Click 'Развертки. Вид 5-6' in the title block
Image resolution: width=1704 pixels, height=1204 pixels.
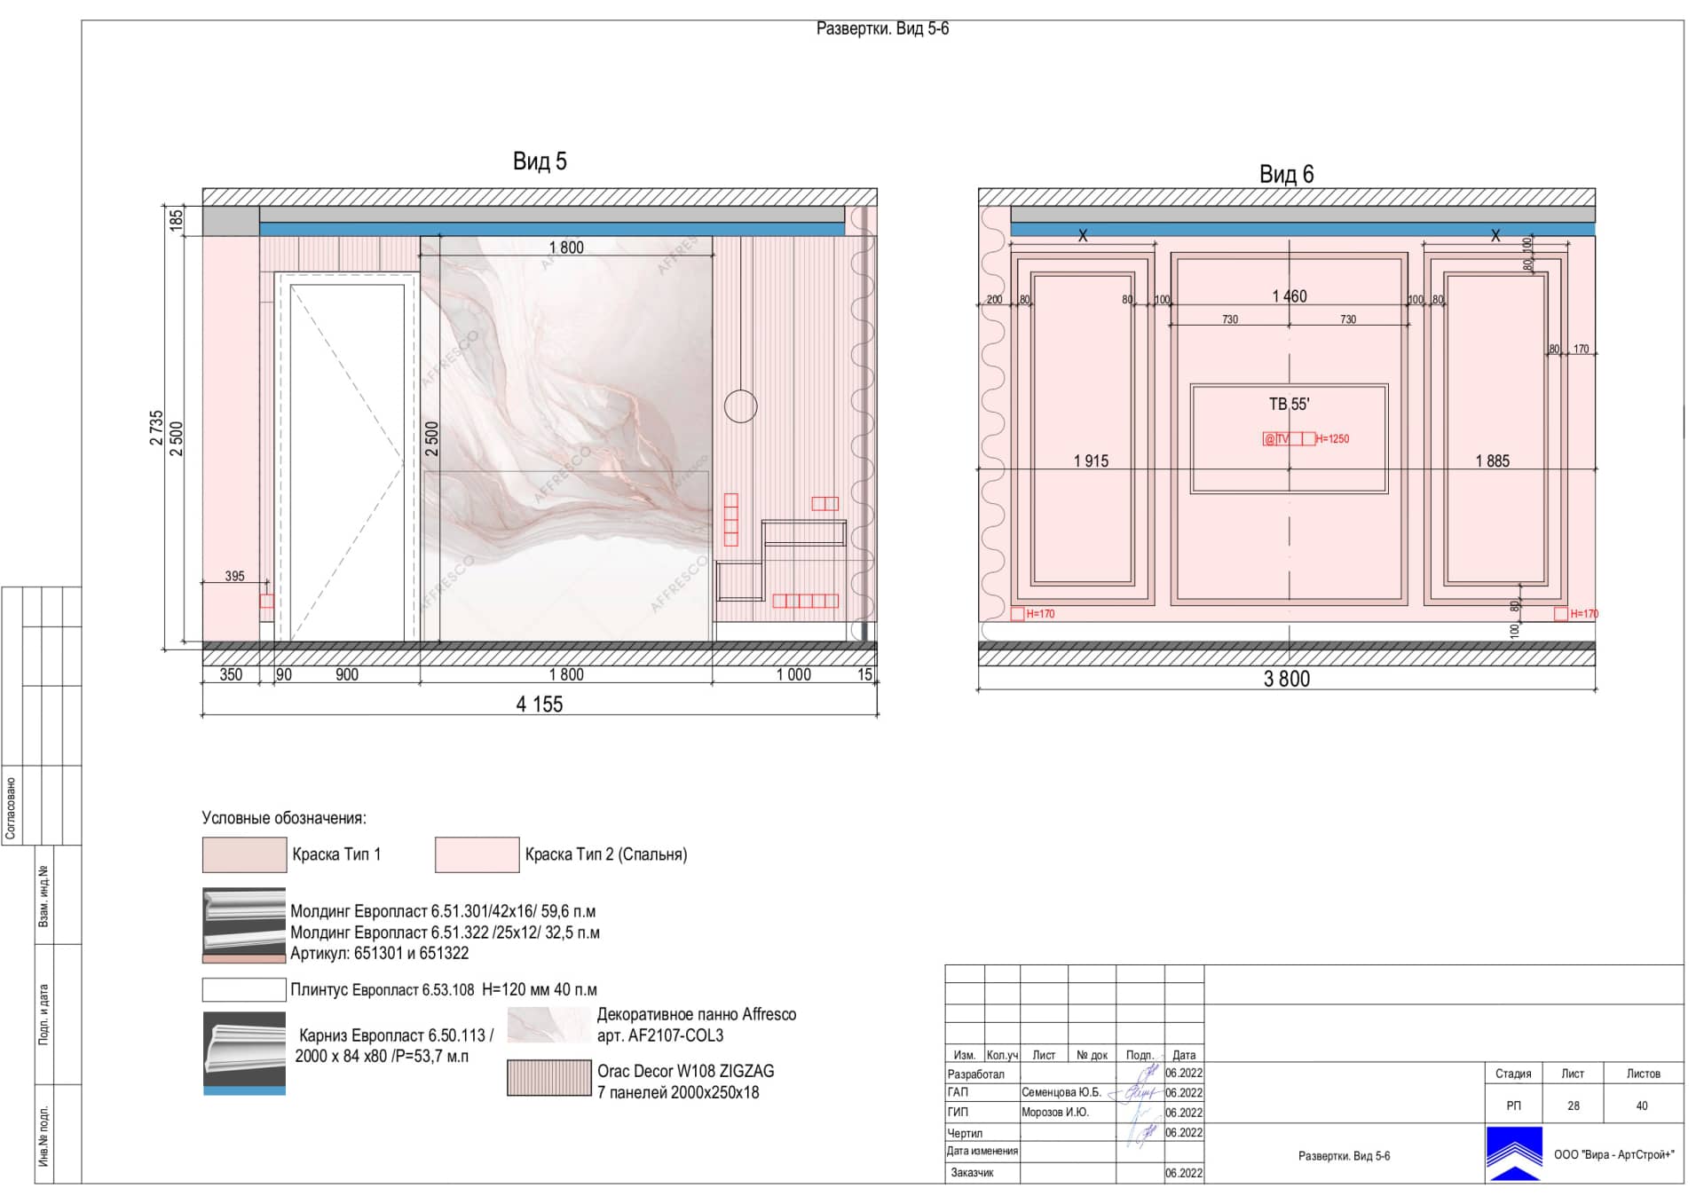pyautogui.click(x=1344, y=1156)
